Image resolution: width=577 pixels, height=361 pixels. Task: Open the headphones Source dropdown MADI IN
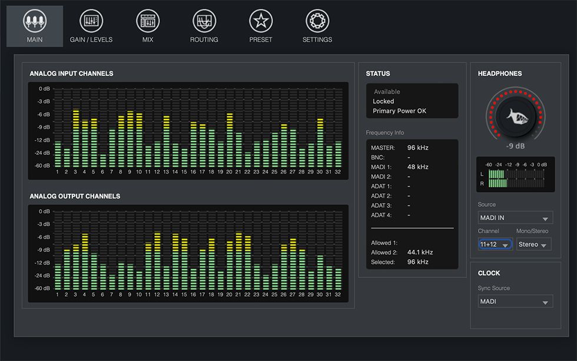click(x=515, y=217)
